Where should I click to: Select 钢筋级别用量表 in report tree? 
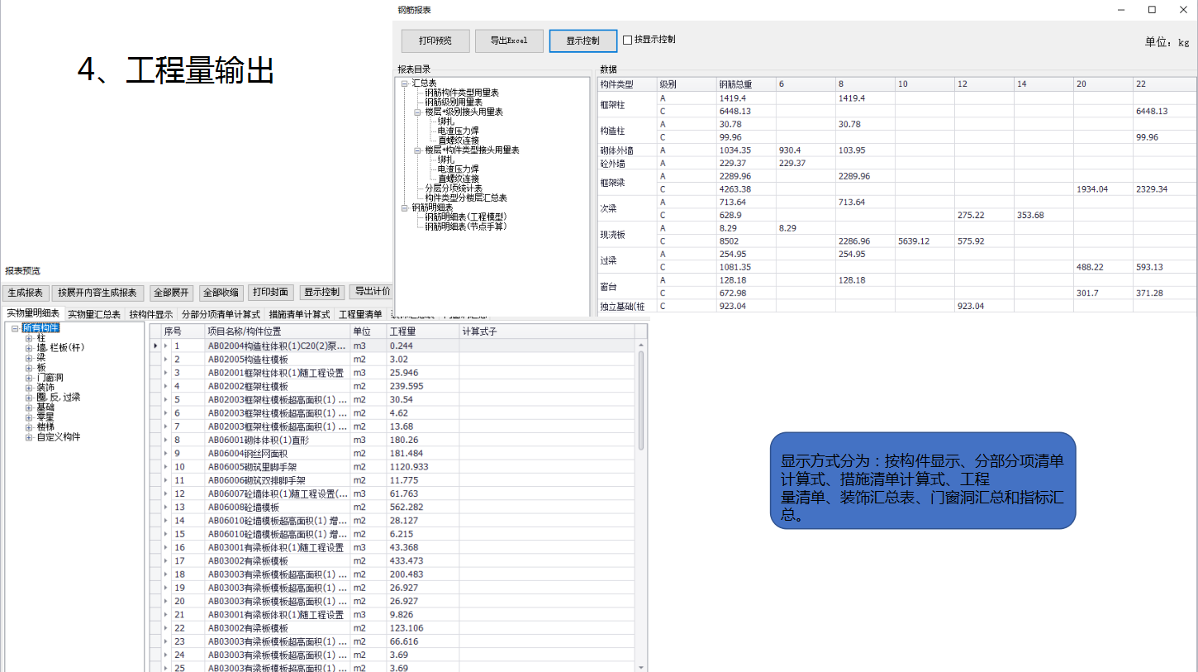pos(454,102)
